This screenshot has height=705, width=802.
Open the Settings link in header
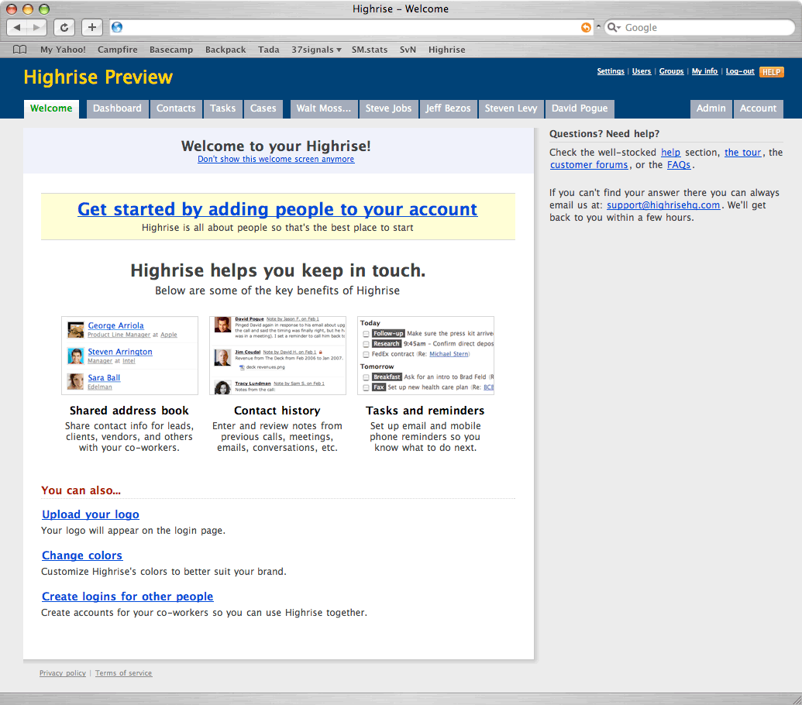(611, 71)
